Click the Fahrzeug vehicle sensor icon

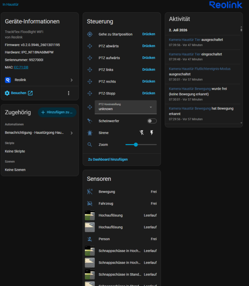[x=90, y=203]
